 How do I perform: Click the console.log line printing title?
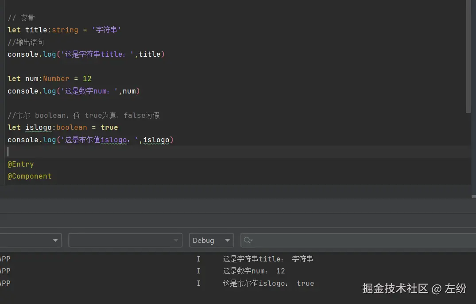(86, 55)
